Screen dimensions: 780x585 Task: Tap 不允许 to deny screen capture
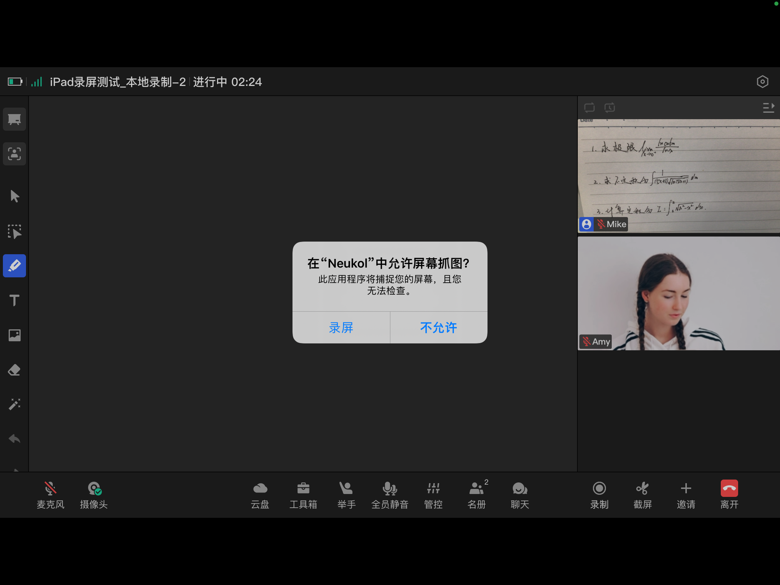pos(439,328)
